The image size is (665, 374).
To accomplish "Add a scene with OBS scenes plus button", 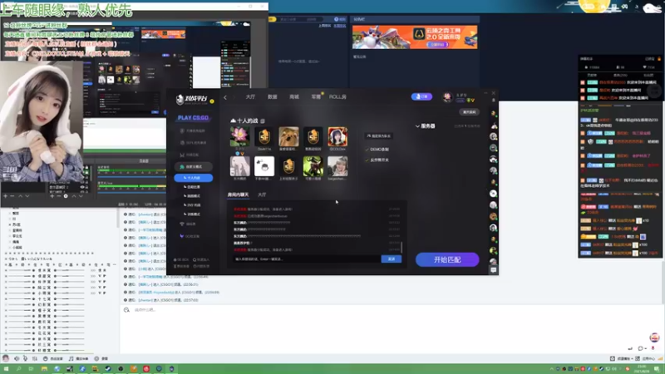I will pyautogui.click(x=6, y=196).
